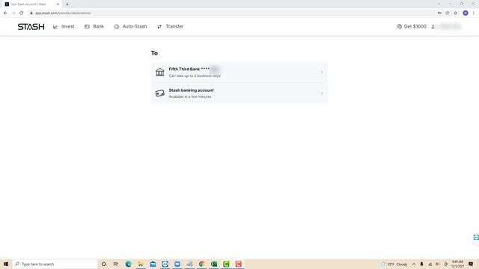Open Chrome three-dot menu

point(474,13)
